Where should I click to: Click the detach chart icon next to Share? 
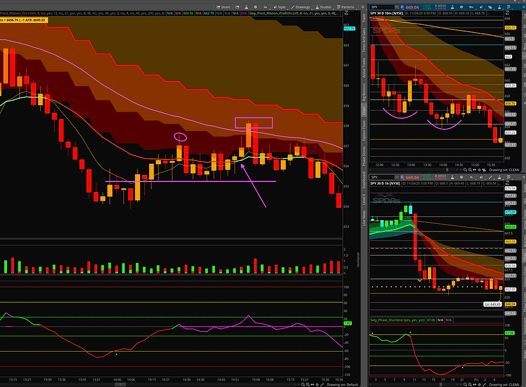pos(237,7)
